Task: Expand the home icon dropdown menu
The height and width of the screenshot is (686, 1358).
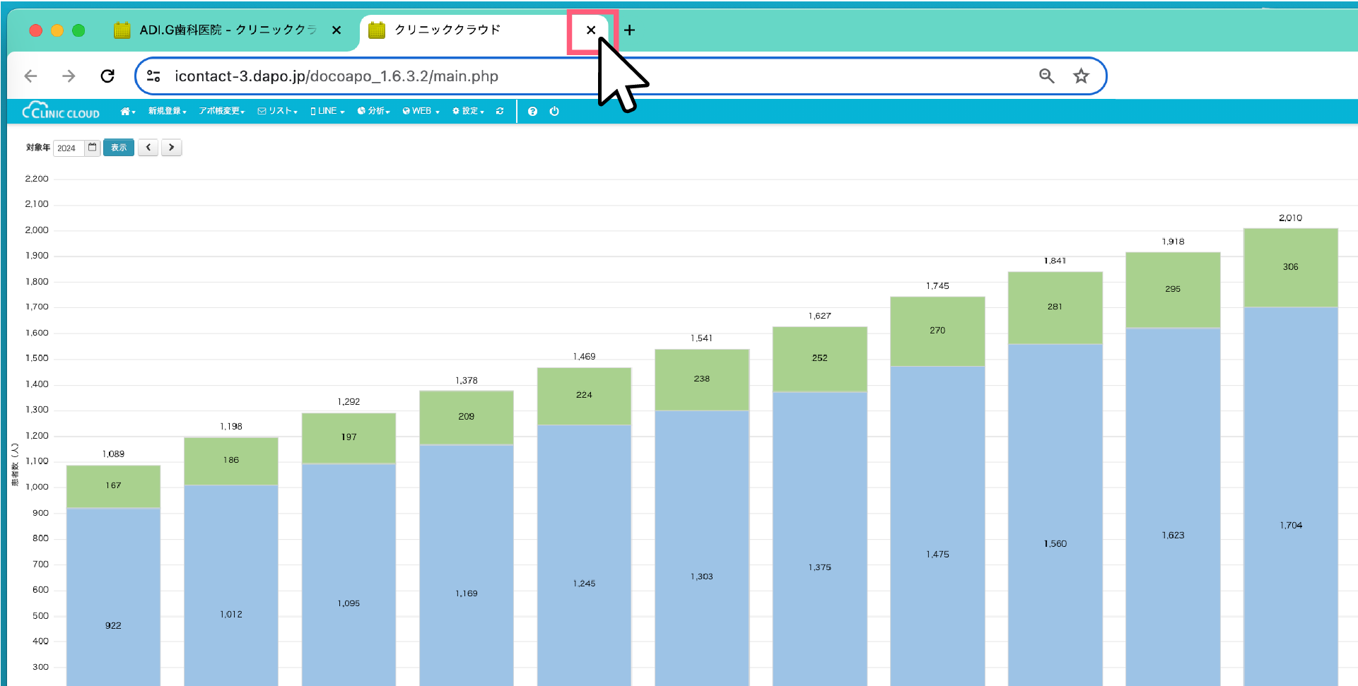Action: point(127,112)
